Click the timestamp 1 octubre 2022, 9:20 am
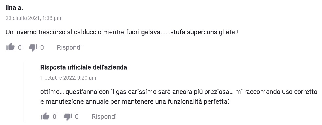 (68, 78)
